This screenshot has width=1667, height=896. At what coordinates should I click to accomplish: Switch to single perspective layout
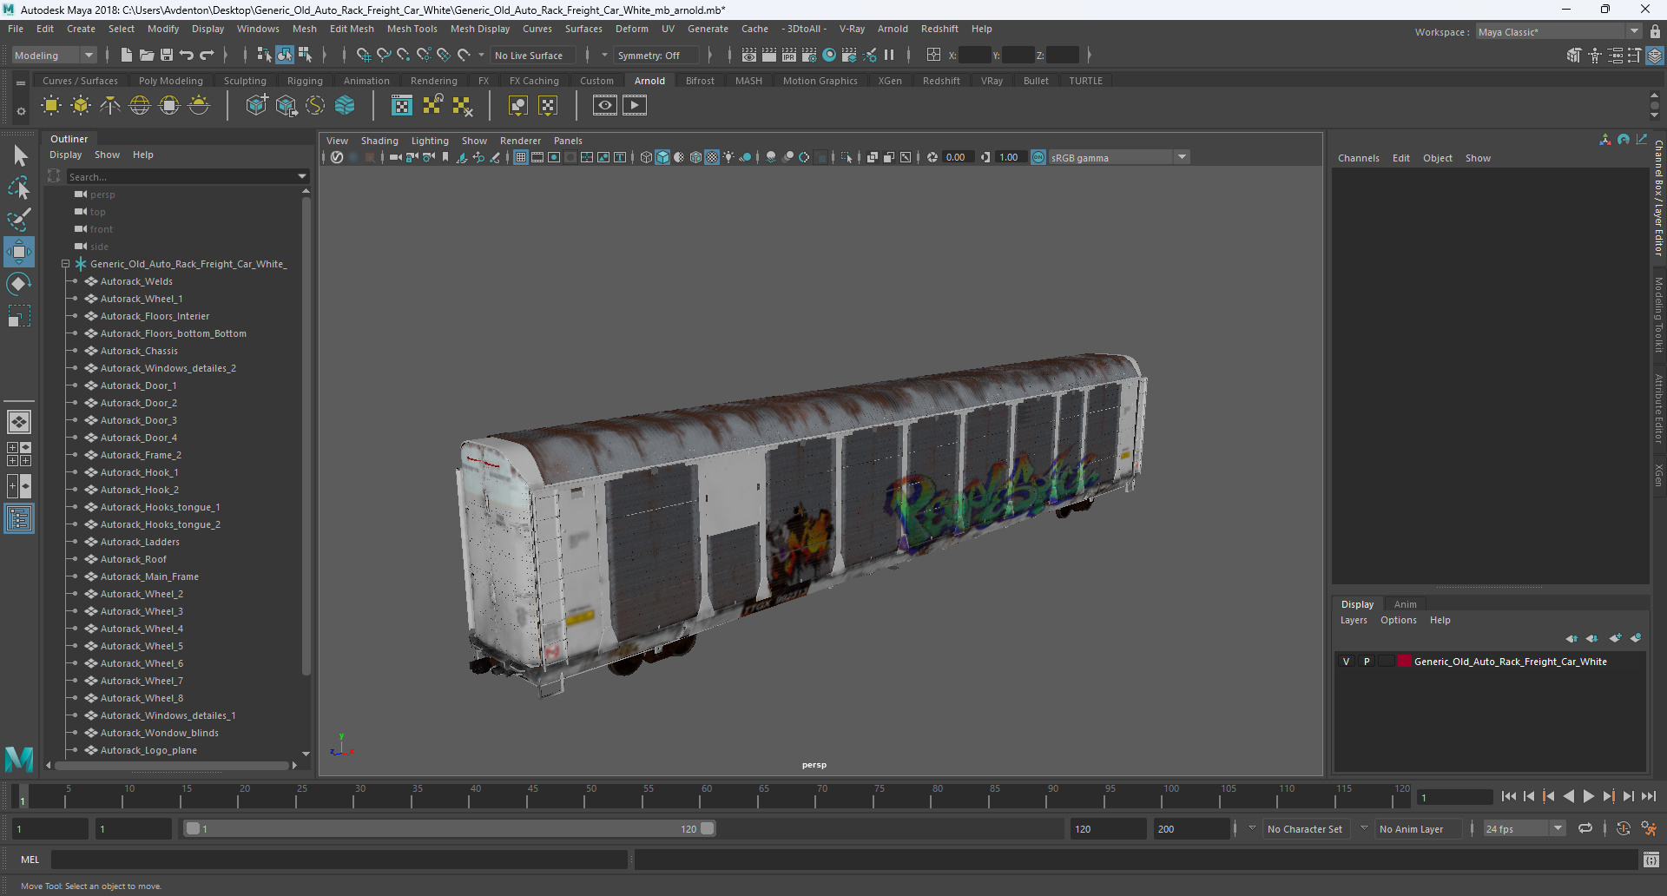19,422
